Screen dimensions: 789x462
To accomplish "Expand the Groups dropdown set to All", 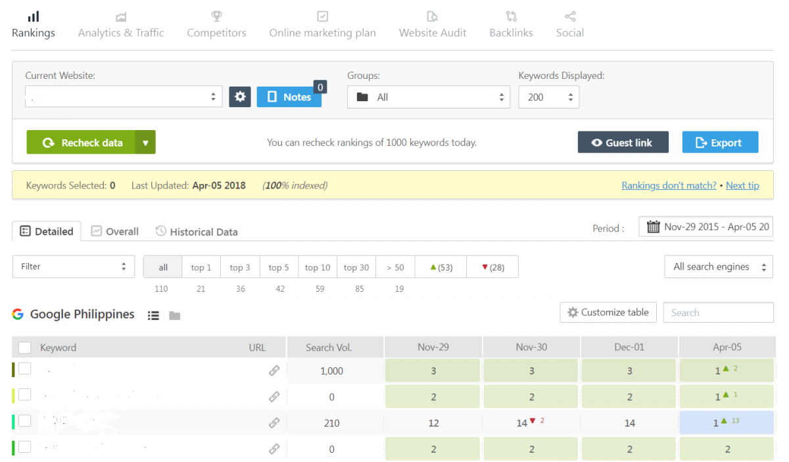I will (x=428, y=97).
